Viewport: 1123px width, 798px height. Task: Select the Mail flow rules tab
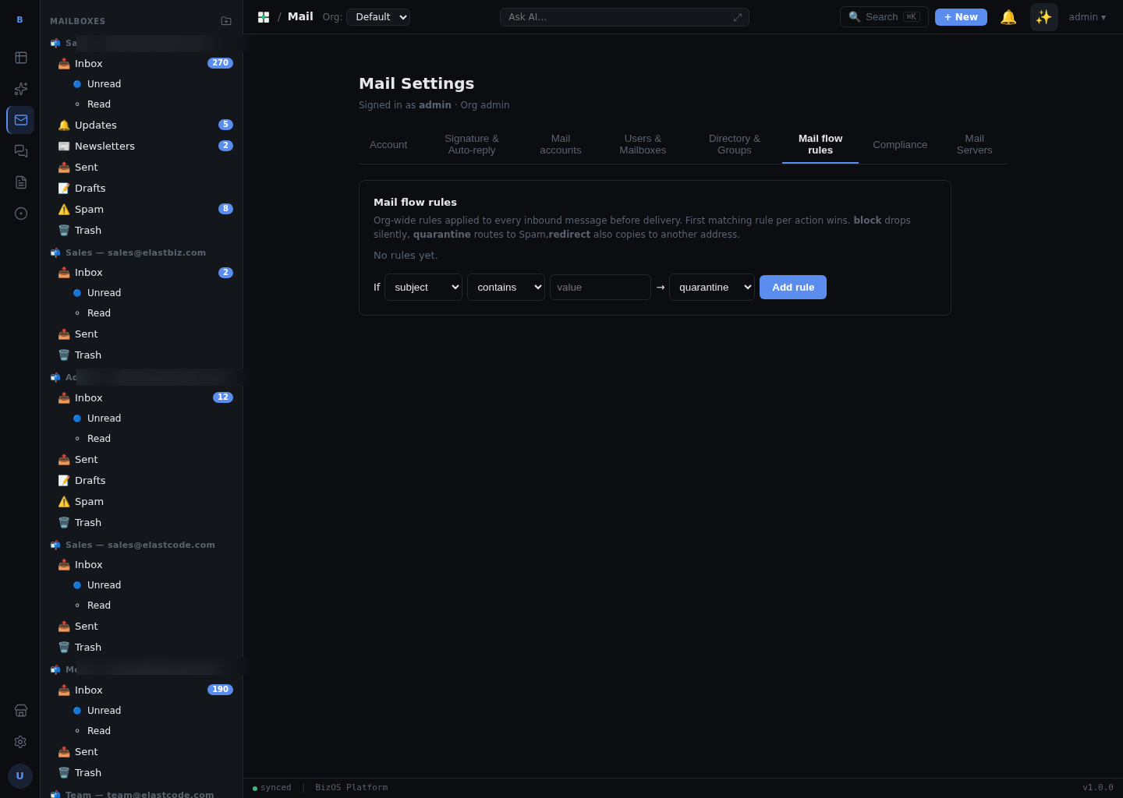(820, 145)
